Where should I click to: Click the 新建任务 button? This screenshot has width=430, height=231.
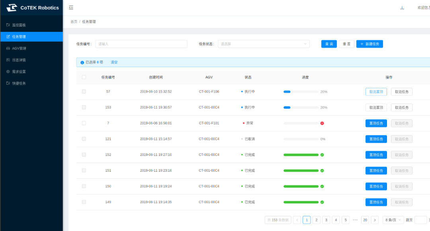(369, 44)
